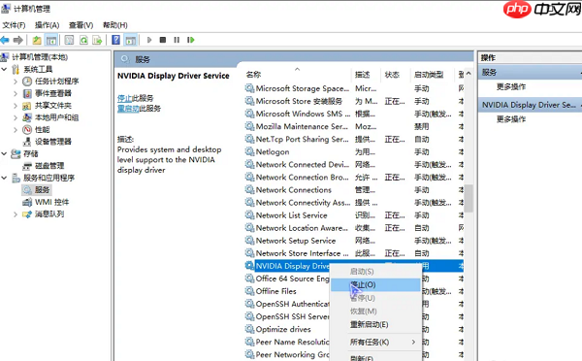This screenshot has width=582, height=361.
Task: Click the Refresh toolbar icon
Action: pos(83,40)
